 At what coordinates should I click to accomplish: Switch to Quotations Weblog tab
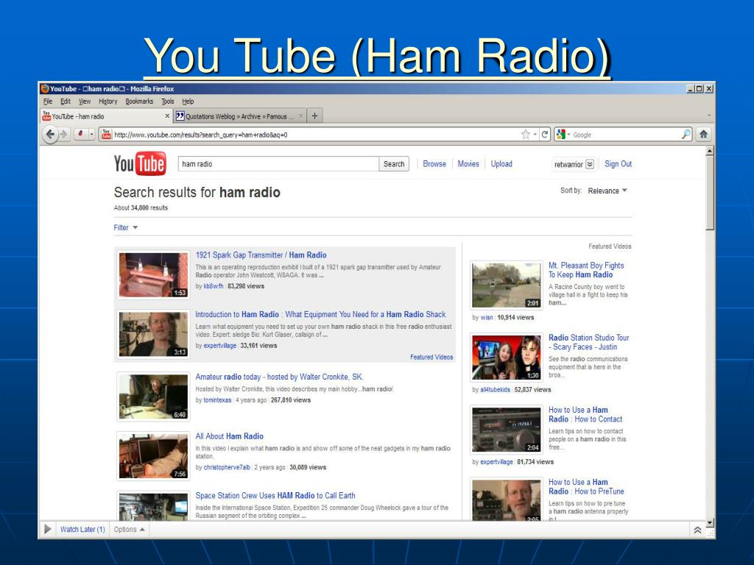(x=239, y=116)
